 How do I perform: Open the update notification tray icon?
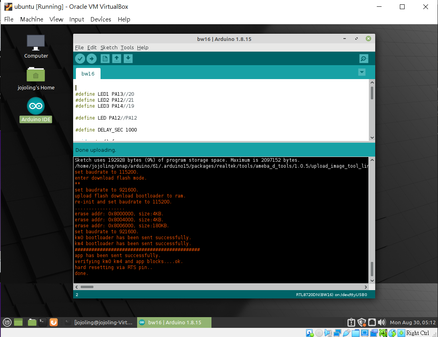tap(351, 322)
